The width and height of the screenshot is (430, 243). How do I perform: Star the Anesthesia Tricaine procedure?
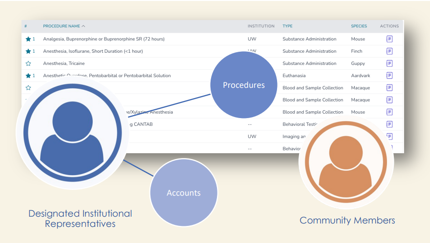[28, 63]
